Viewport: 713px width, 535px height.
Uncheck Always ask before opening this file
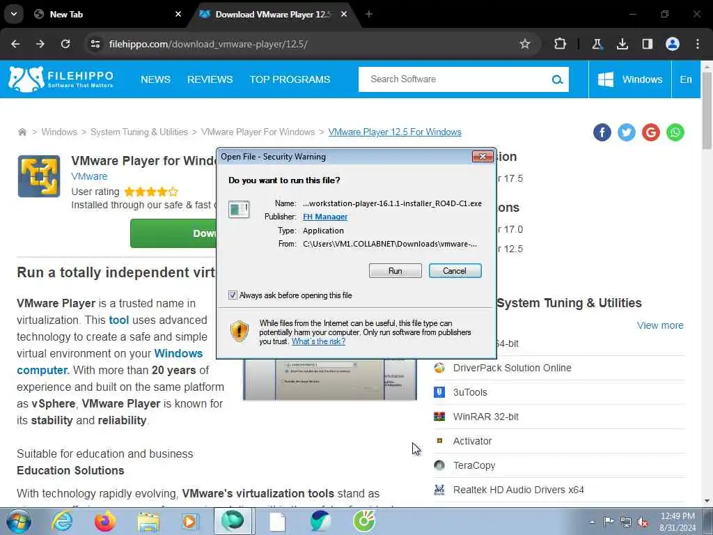[x=233, y=295]
